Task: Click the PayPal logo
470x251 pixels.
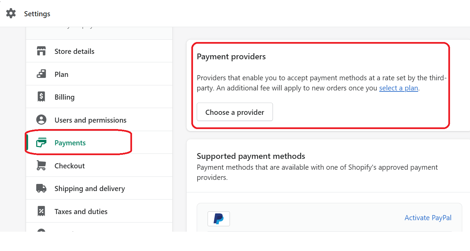Action: click(218, 218)
